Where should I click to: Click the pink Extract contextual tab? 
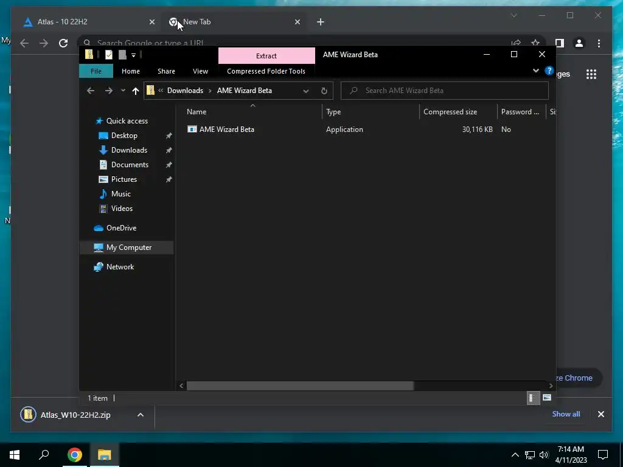(266, 55)
